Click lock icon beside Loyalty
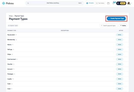The image size is (134, 92). pos(13,79)
